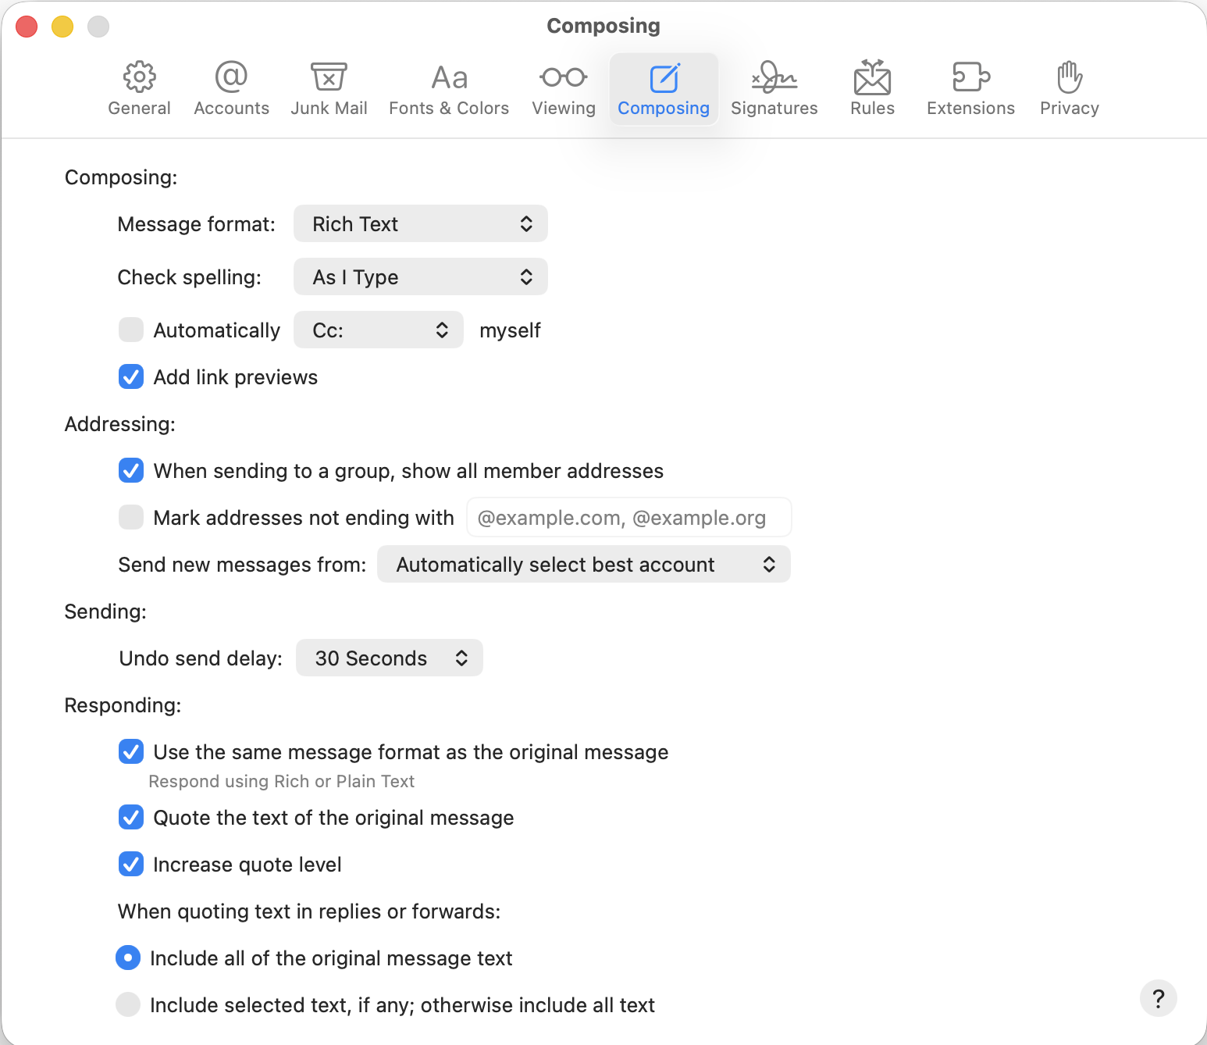Open the Fonts & Colors Aa icon

(x=449, y=77)
